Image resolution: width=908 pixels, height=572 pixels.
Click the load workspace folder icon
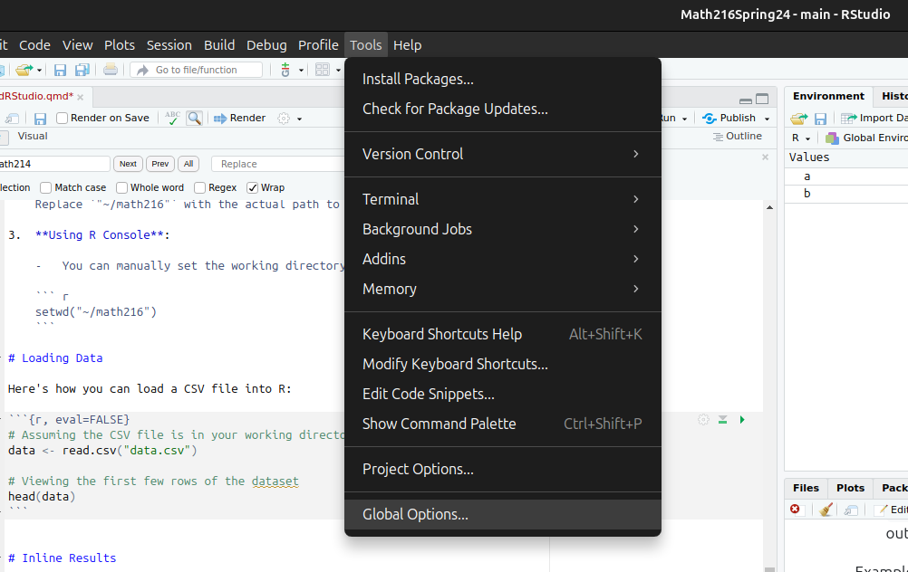797,119
